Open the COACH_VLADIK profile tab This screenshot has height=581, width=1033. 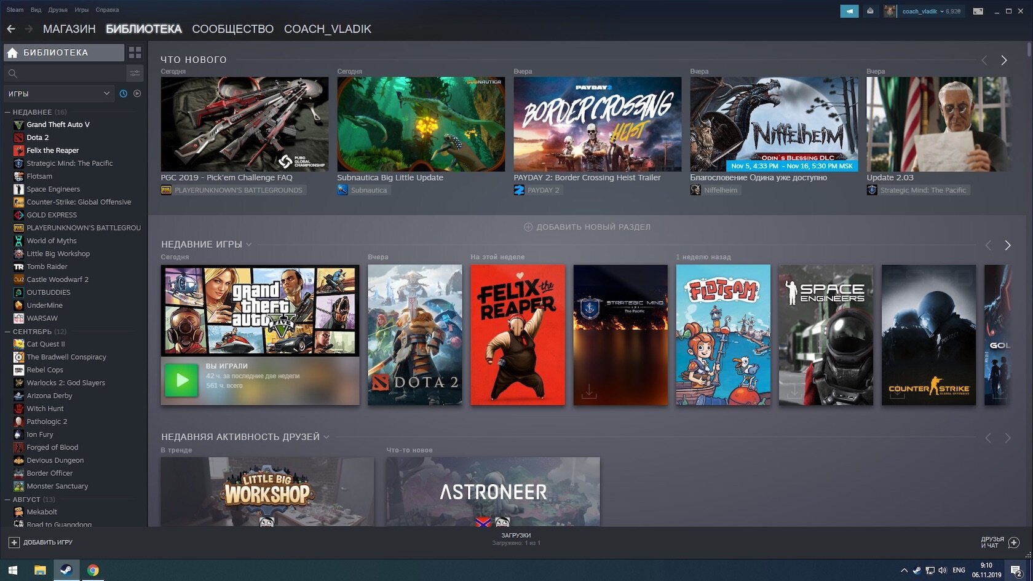[x=327, y=29]
